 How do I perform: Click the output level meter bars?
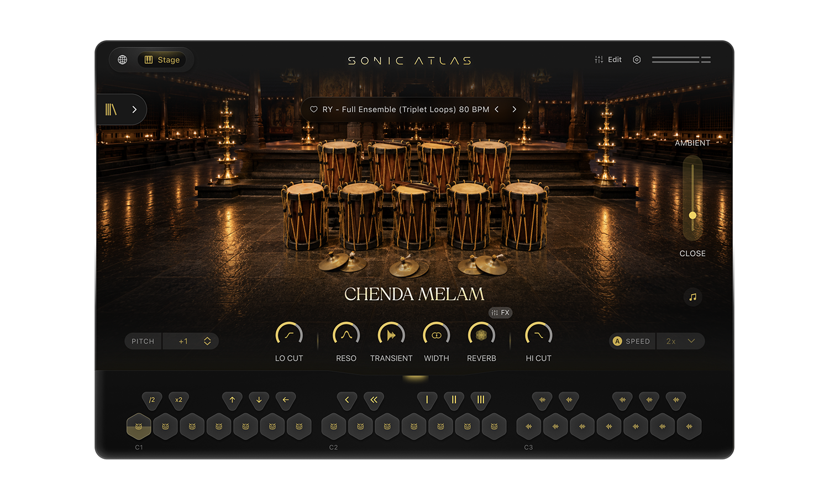coord(681,60)
